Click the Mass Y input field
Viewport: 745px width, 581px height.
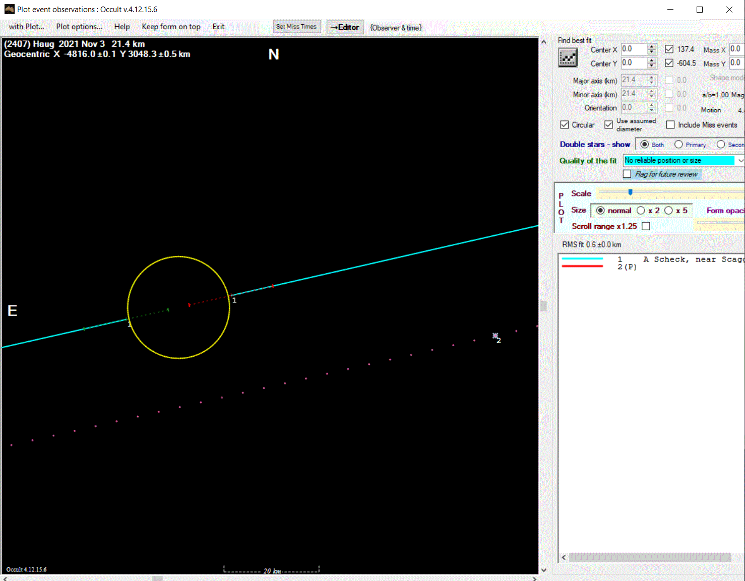pos(736,63)
